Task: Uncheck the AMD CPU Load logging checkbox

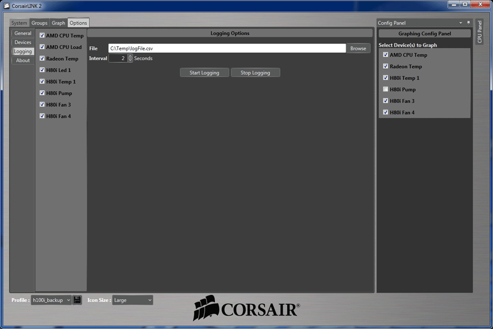Action: [42, 47]
